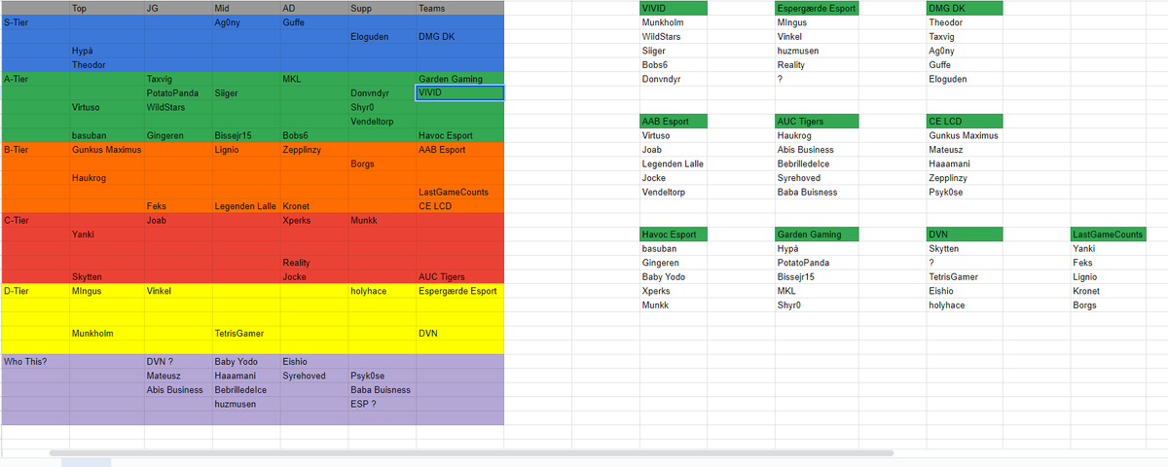Select 'Syrehoved' under the AUC Tigers roster
Viewport: 1168px width, 467px height.
pos(816,178)
